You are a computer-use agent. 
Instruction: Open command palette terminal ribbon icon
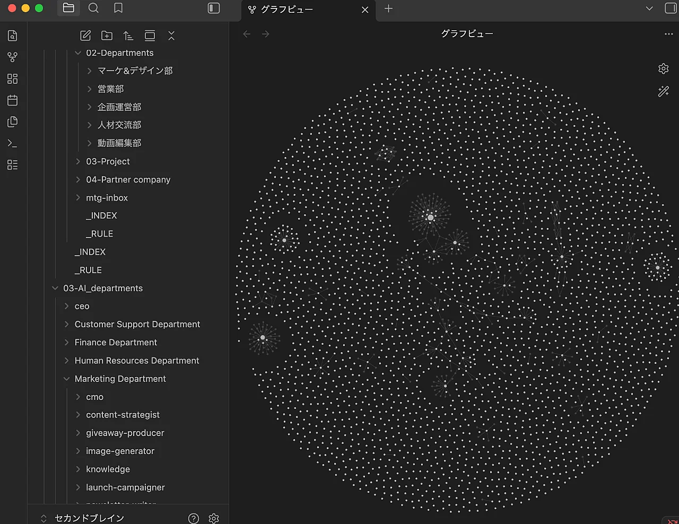coord(12,143)
